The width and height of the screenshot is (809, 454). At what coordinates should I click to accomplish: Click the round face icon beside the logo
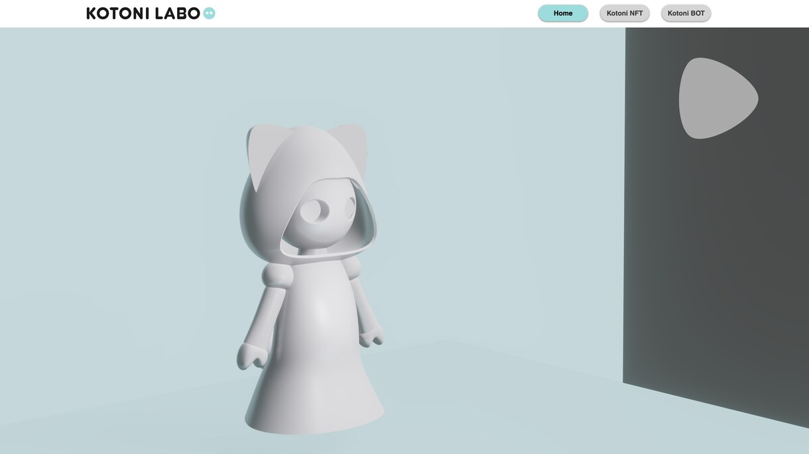(x=209, y=13)
